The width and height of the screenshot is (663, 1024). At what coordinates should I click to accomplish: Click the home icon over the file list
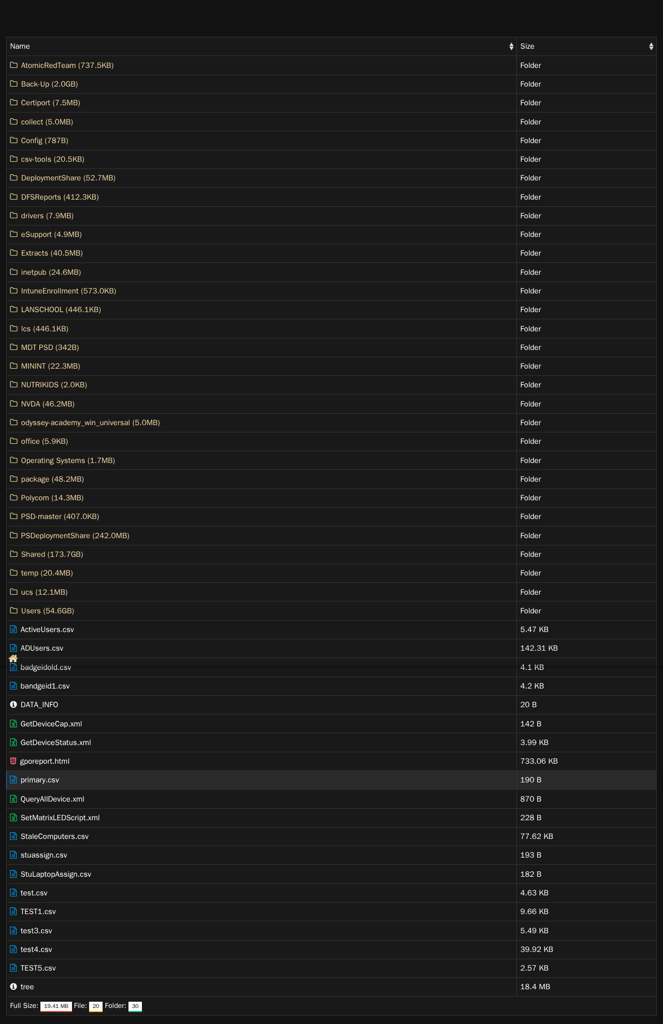click(13, 658)
